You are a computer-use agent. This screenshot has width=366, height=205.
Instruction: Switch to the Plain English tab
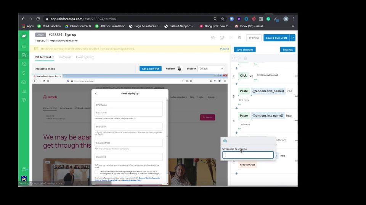pyautogui.click(x=83, y=57)
